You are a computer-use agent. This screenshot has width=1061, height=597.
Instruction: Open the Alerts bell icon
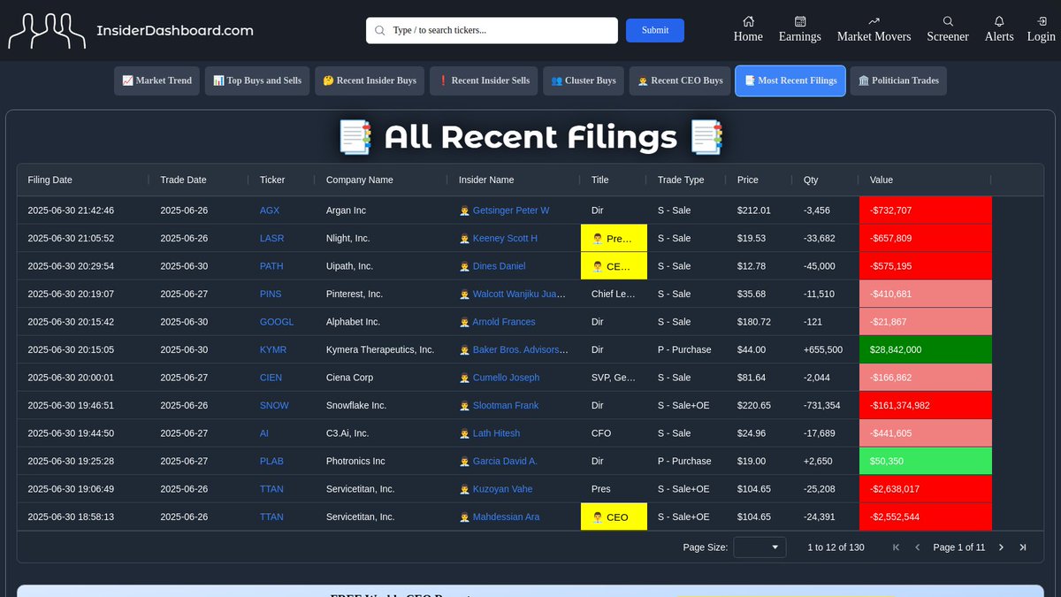(x=999, y=21)
